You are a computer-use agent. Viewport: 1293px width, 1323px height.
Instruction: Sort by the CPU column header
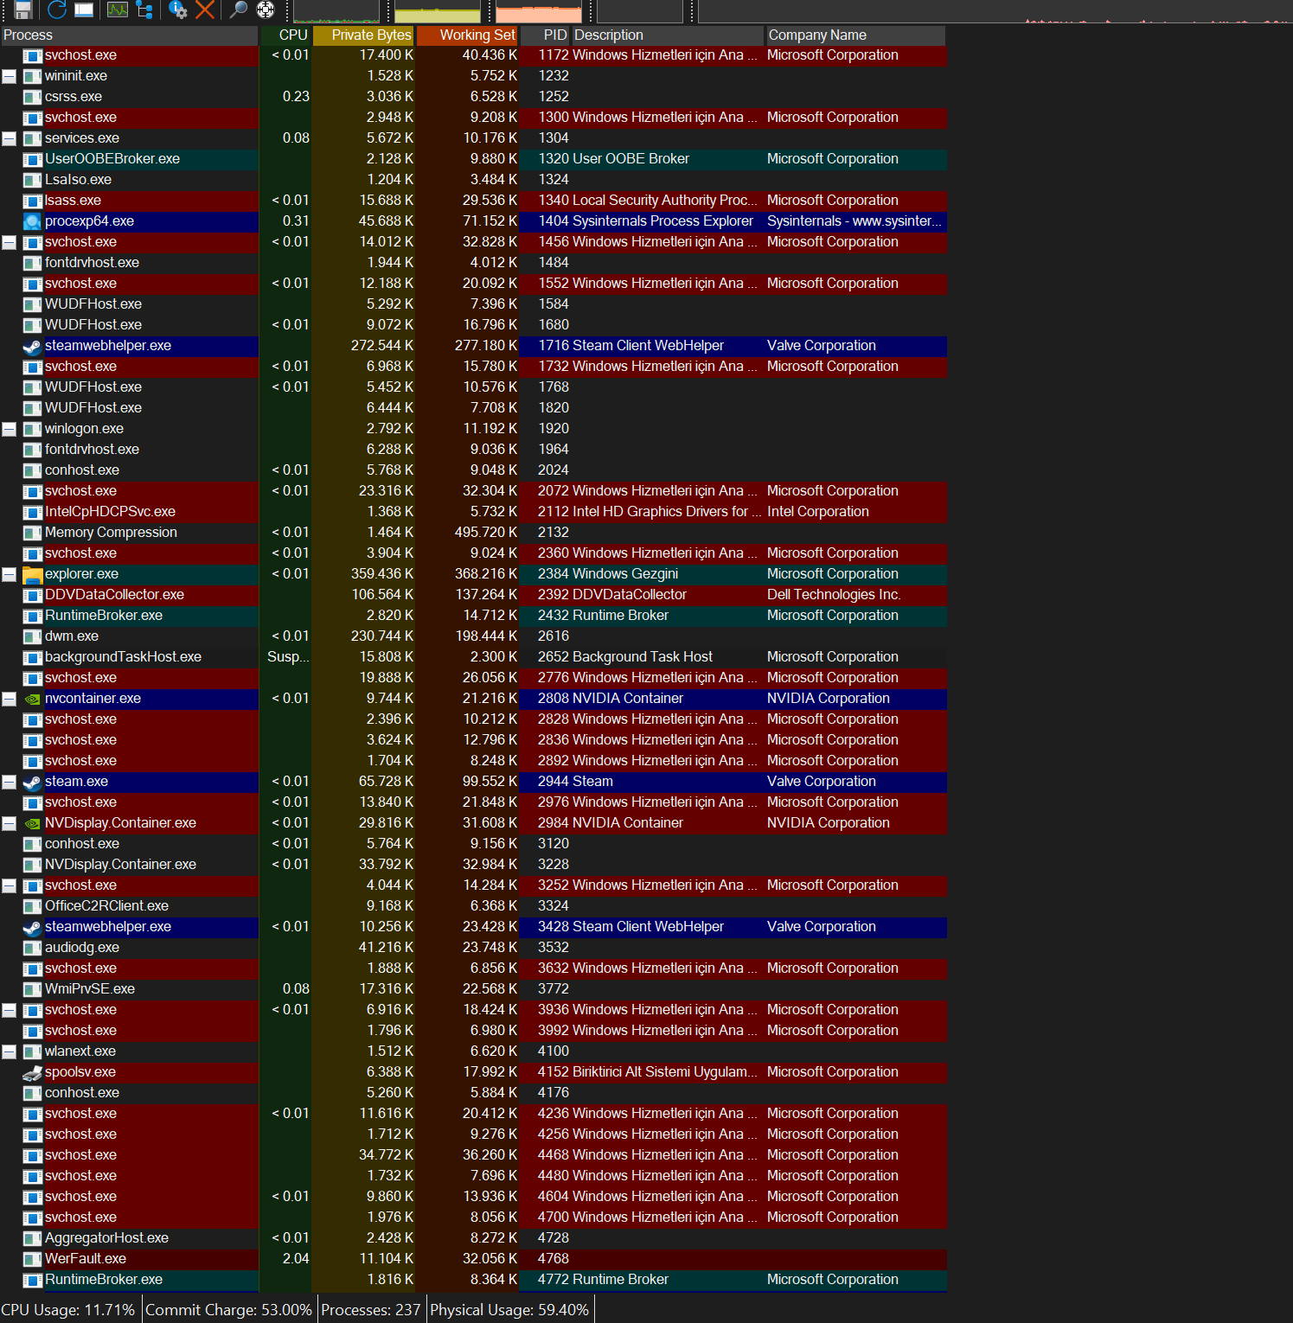pos(285,35)
